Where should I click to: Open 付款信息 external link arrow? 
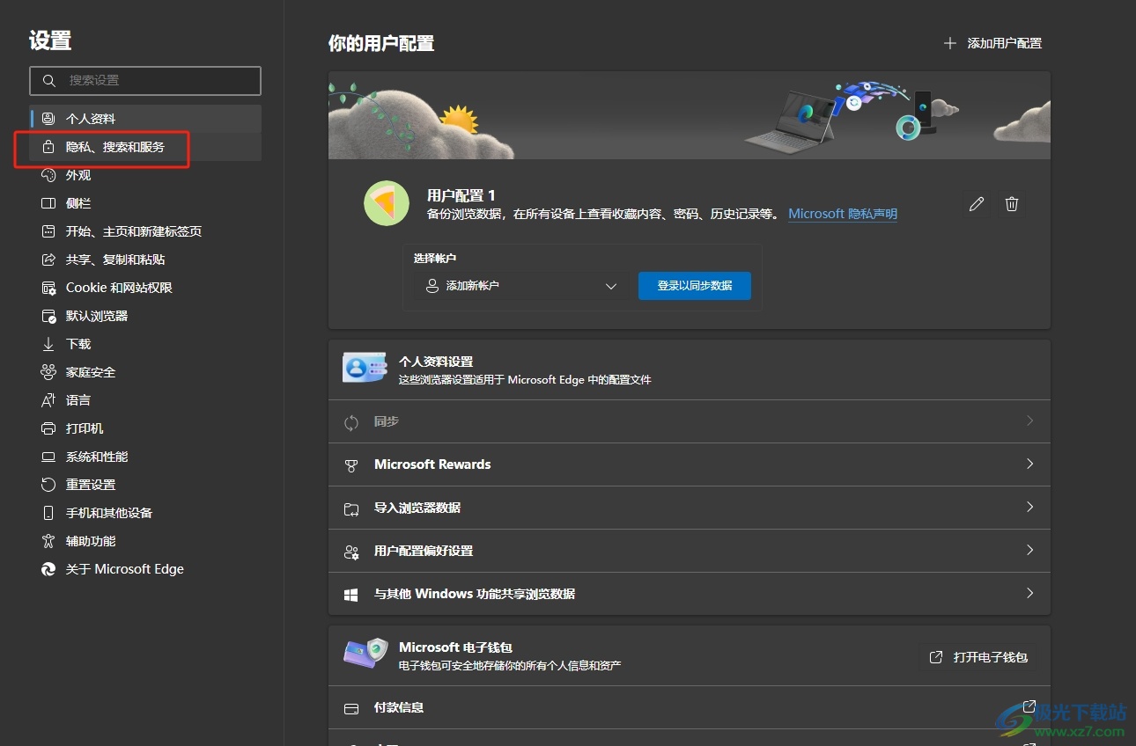click(1029, 706)
